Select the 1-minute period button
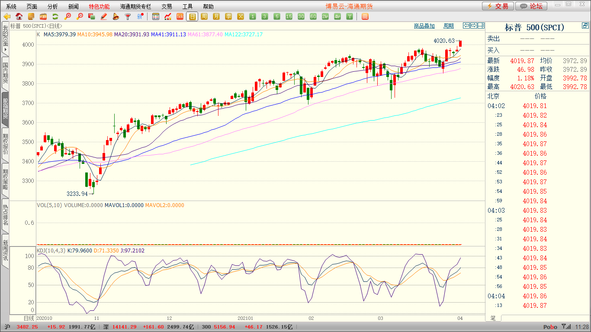The image size is (591, 332). click(253, 16)
